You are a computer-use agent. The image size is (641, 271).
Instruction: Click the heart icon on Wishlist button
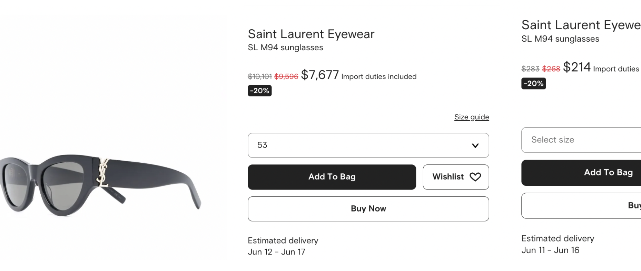(475, 177)
